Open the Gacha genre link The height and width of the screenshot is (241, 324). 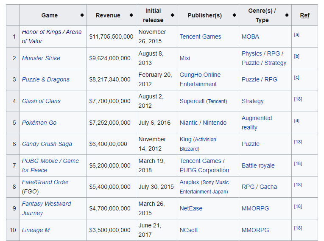point(268,187)
